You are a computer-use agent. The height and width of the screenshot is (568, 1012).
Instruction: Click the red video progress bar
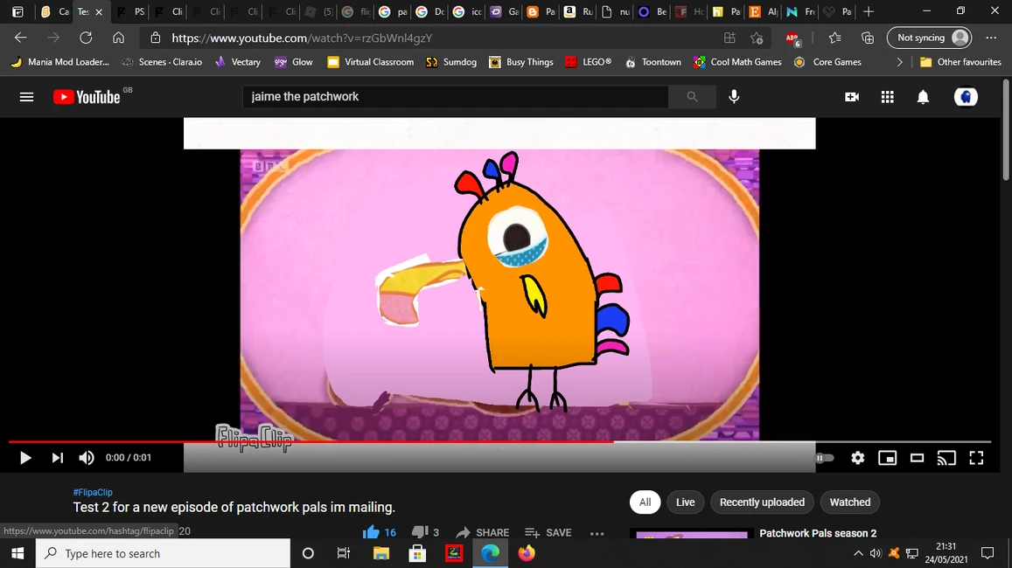tap(350, 441)
